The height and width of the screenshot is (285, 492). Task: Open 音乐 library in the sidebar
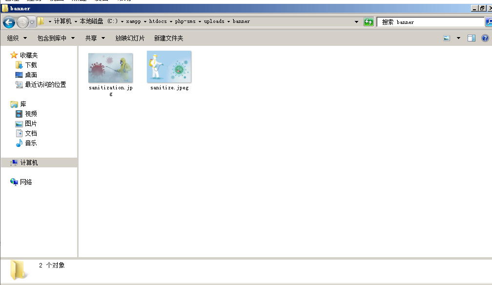(x=31, y=143)
